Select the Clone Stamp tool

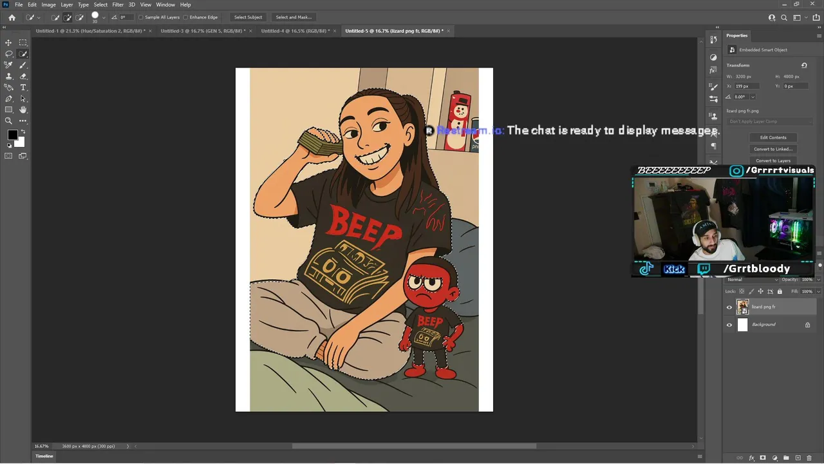pyautogui.click(x=8, y=76)
